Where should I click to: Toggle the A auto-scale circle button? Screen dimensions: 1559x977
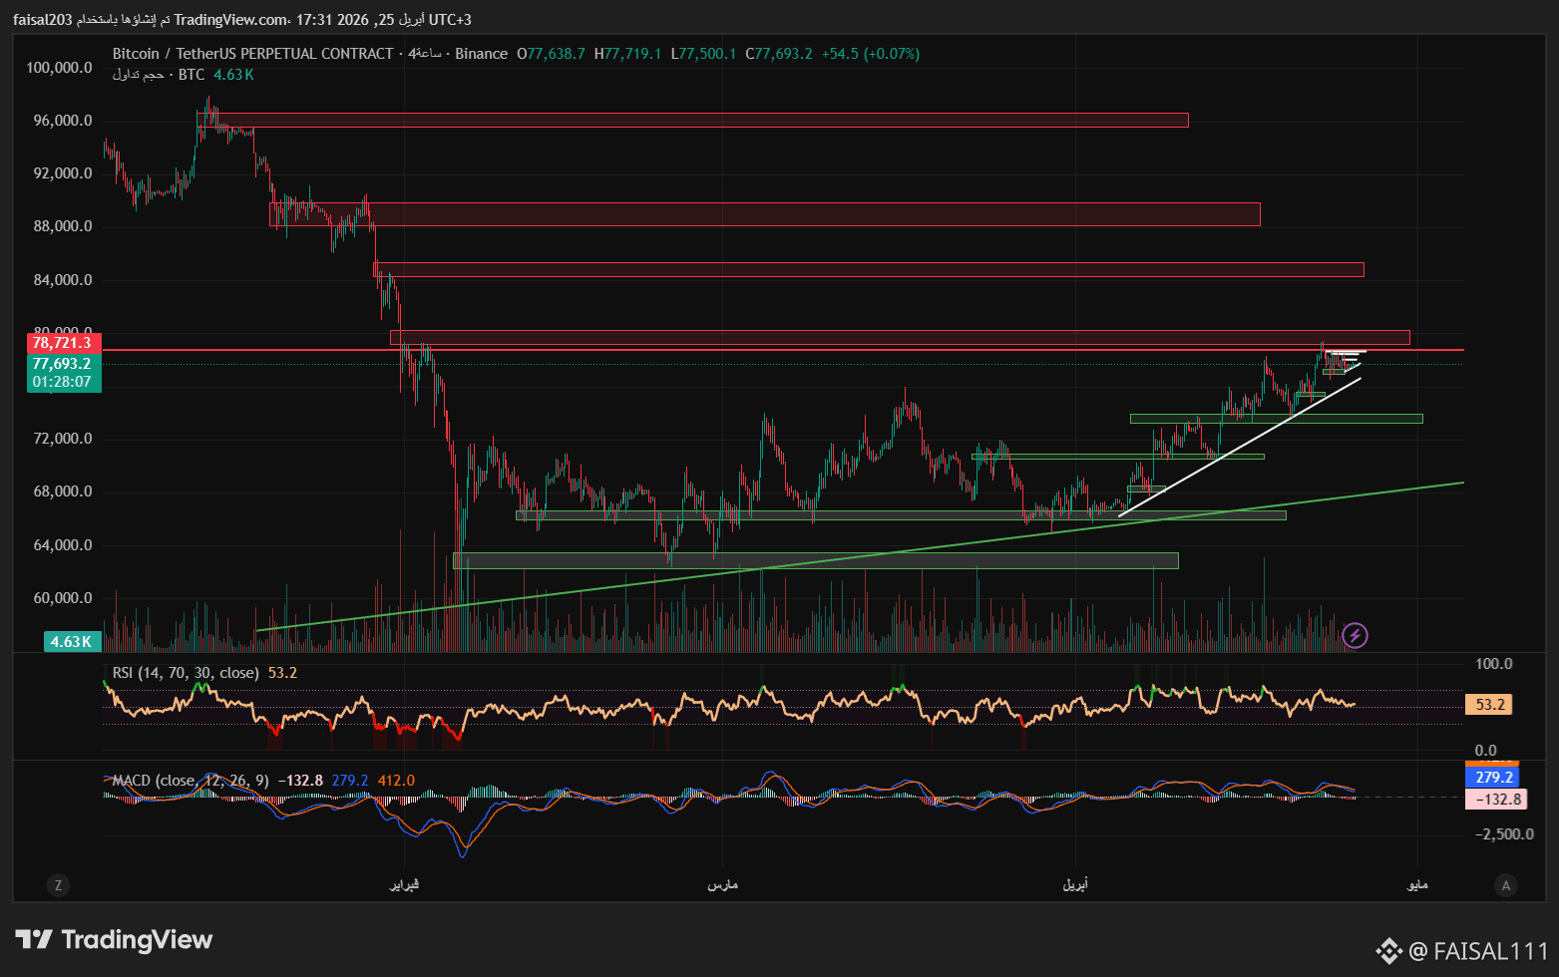pos(1505,885)
